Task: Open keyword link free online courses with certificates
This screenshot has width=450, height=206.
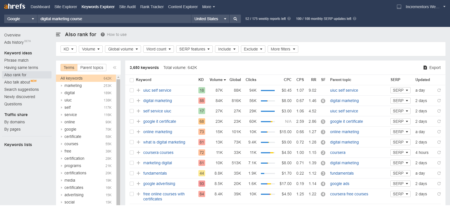Action: click(164, 196)
